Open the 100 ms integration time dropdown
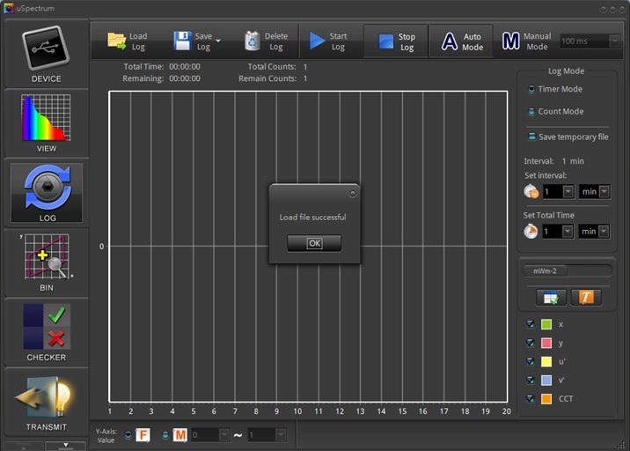630x451 pixels. click(x=614, y=41)
